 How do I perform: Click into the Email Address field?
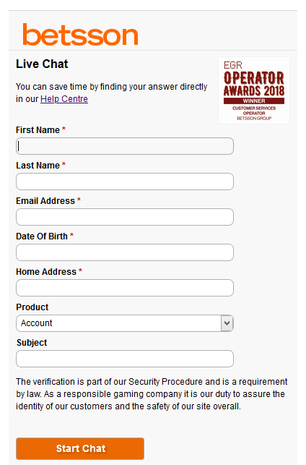pos(125,217)
